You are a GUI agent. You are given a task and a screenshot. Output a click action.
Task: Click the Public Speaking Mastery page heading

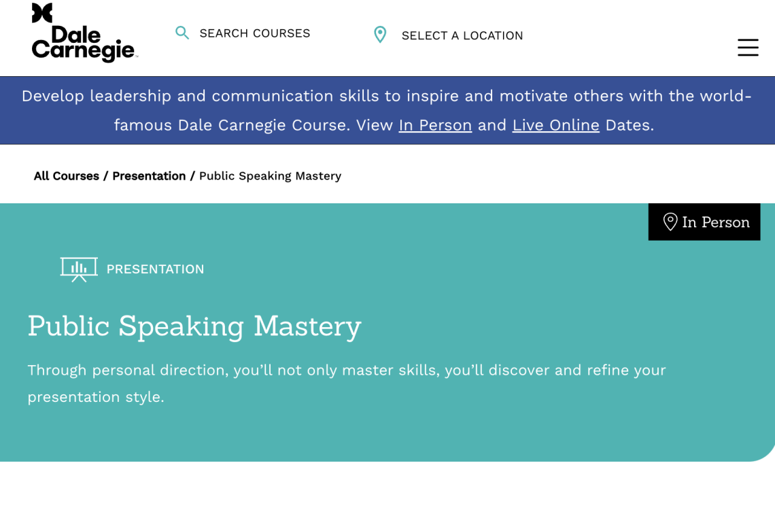point(194,326)
